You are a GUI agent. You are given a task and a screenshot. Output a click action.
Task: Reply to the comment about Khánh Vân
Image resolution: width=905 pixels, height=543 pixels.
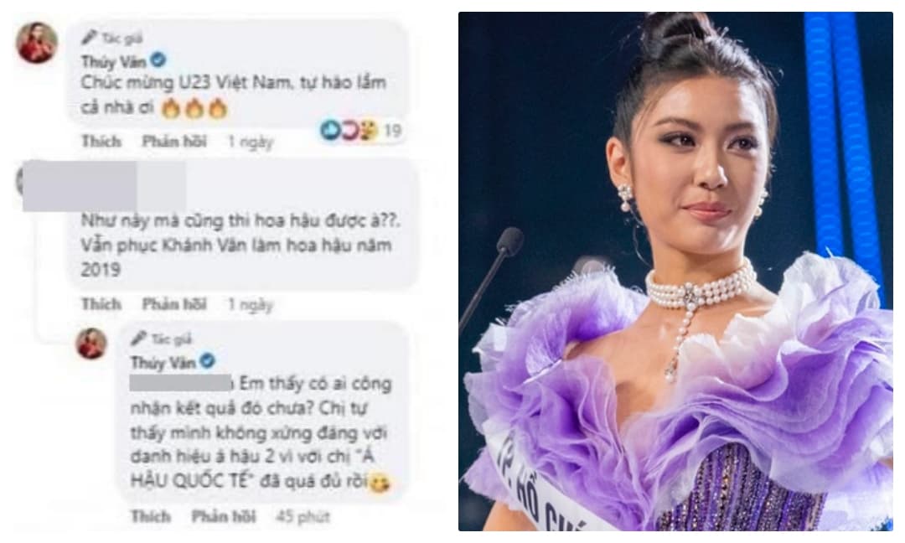pyautogui.click(x=174, y=304)
